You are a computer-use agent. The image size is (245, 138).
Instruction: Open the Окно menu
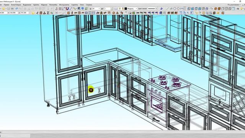coord(82,5)
